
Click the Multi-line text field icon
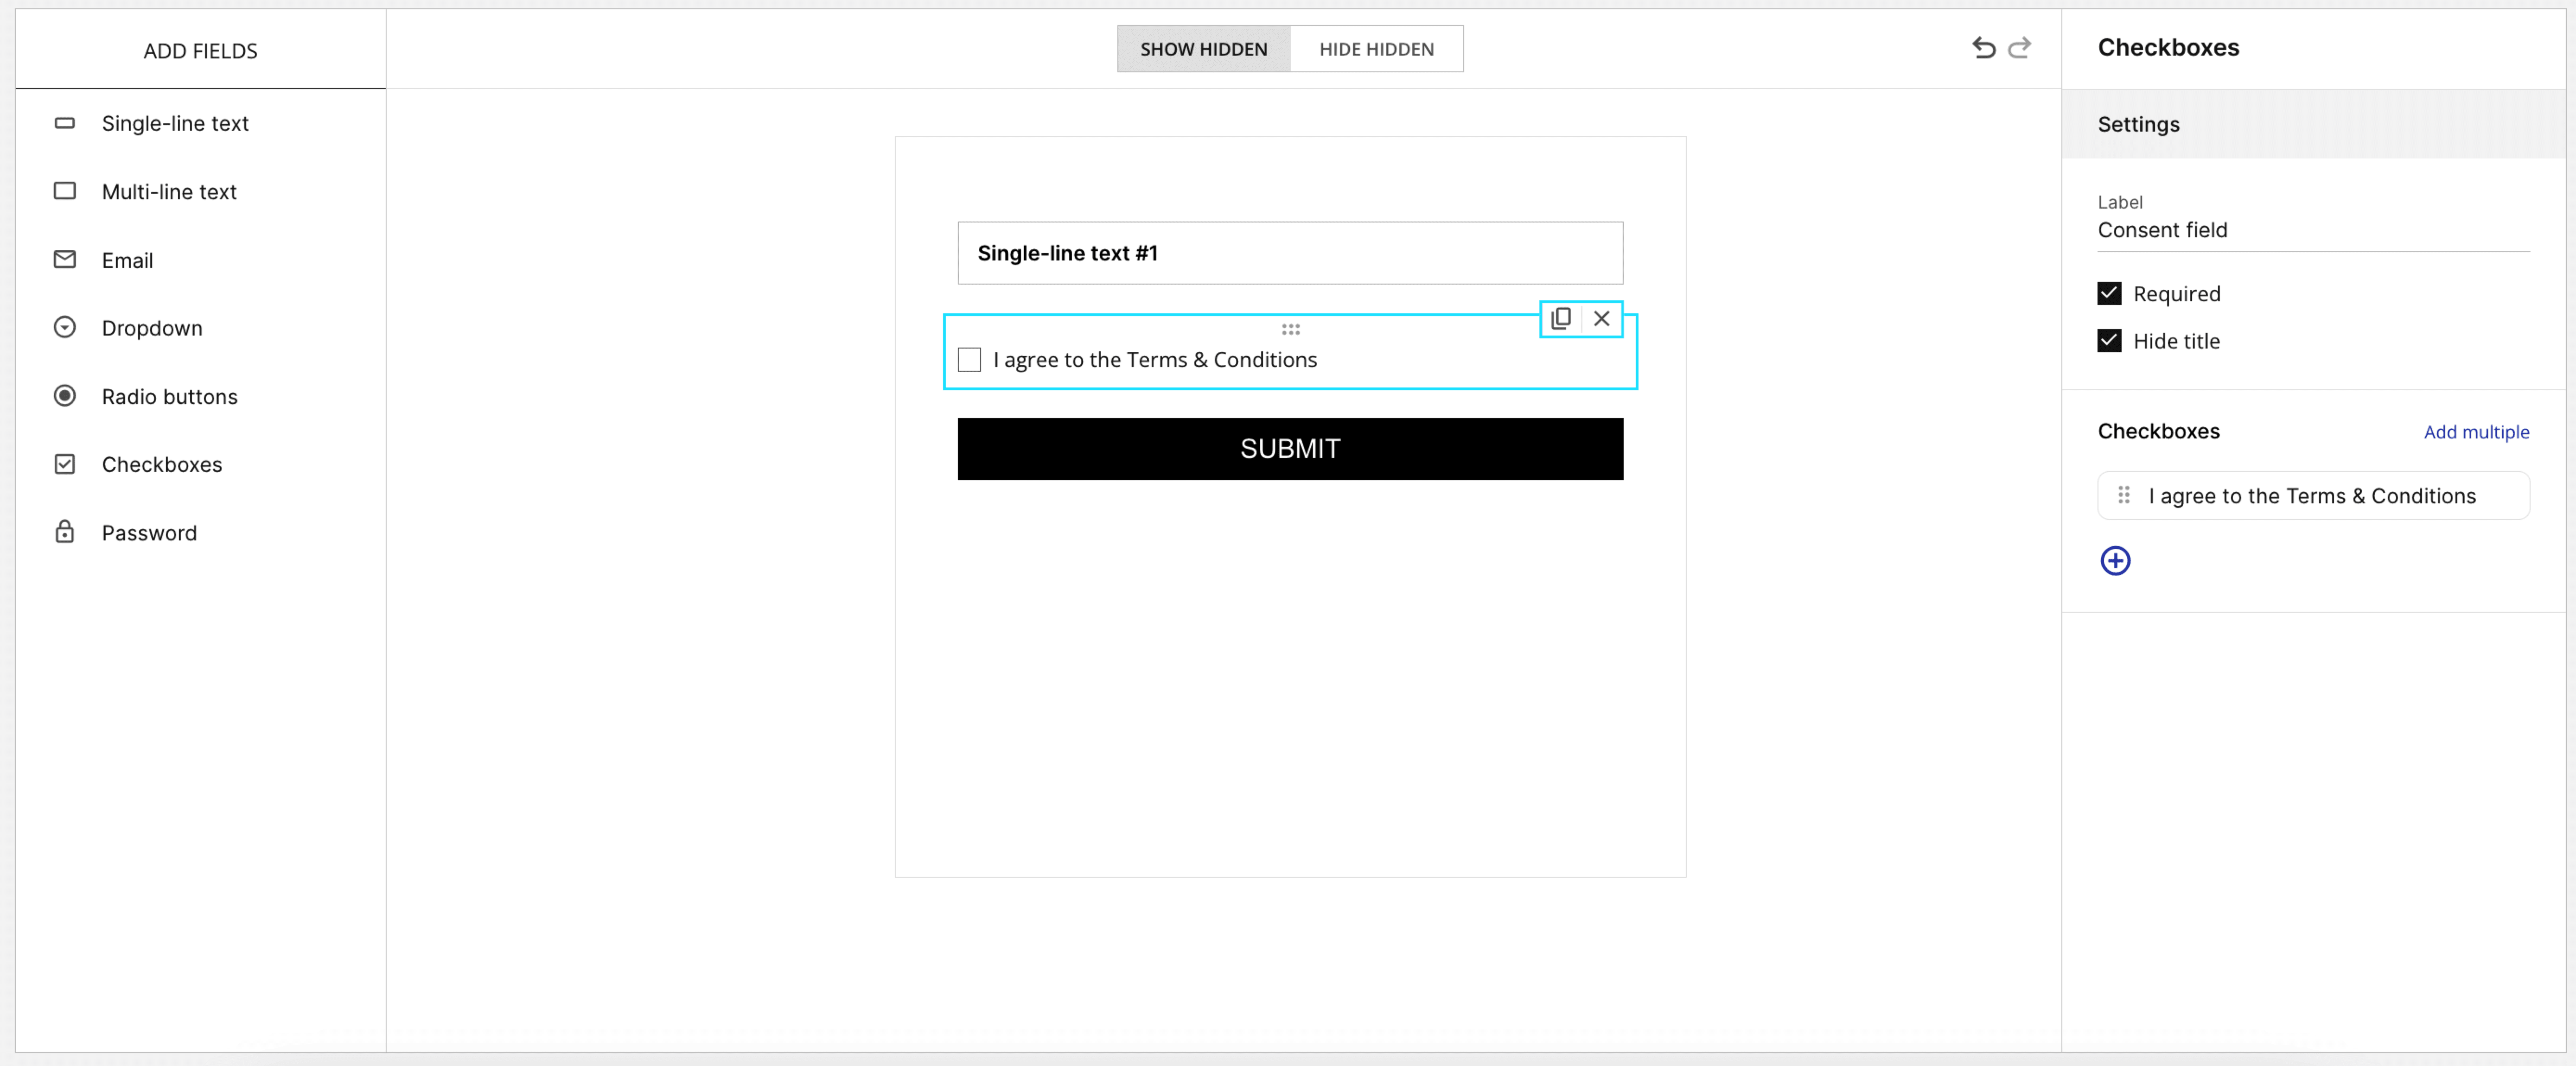pos(64,191)
